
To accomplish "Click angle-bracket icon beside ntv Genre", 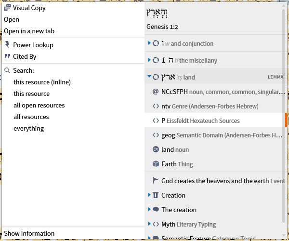I will point(156,106).
